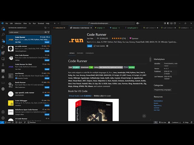Click the Sponsor link
Viewport: 194px width, 145px height.
pos(134,38)
